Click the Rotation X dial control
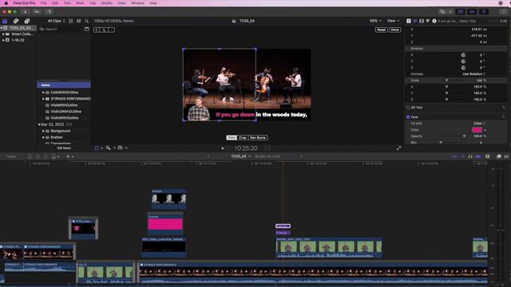 [463, 55]
